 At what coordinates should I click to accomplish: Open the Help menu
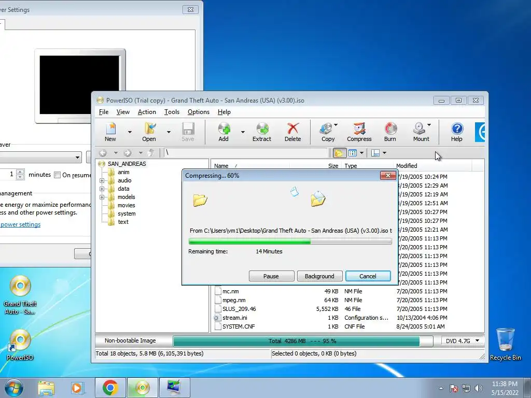[x=224, y=112]
